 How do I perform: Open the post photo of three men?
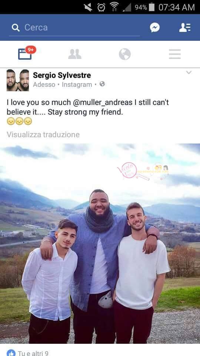point(100,243)
